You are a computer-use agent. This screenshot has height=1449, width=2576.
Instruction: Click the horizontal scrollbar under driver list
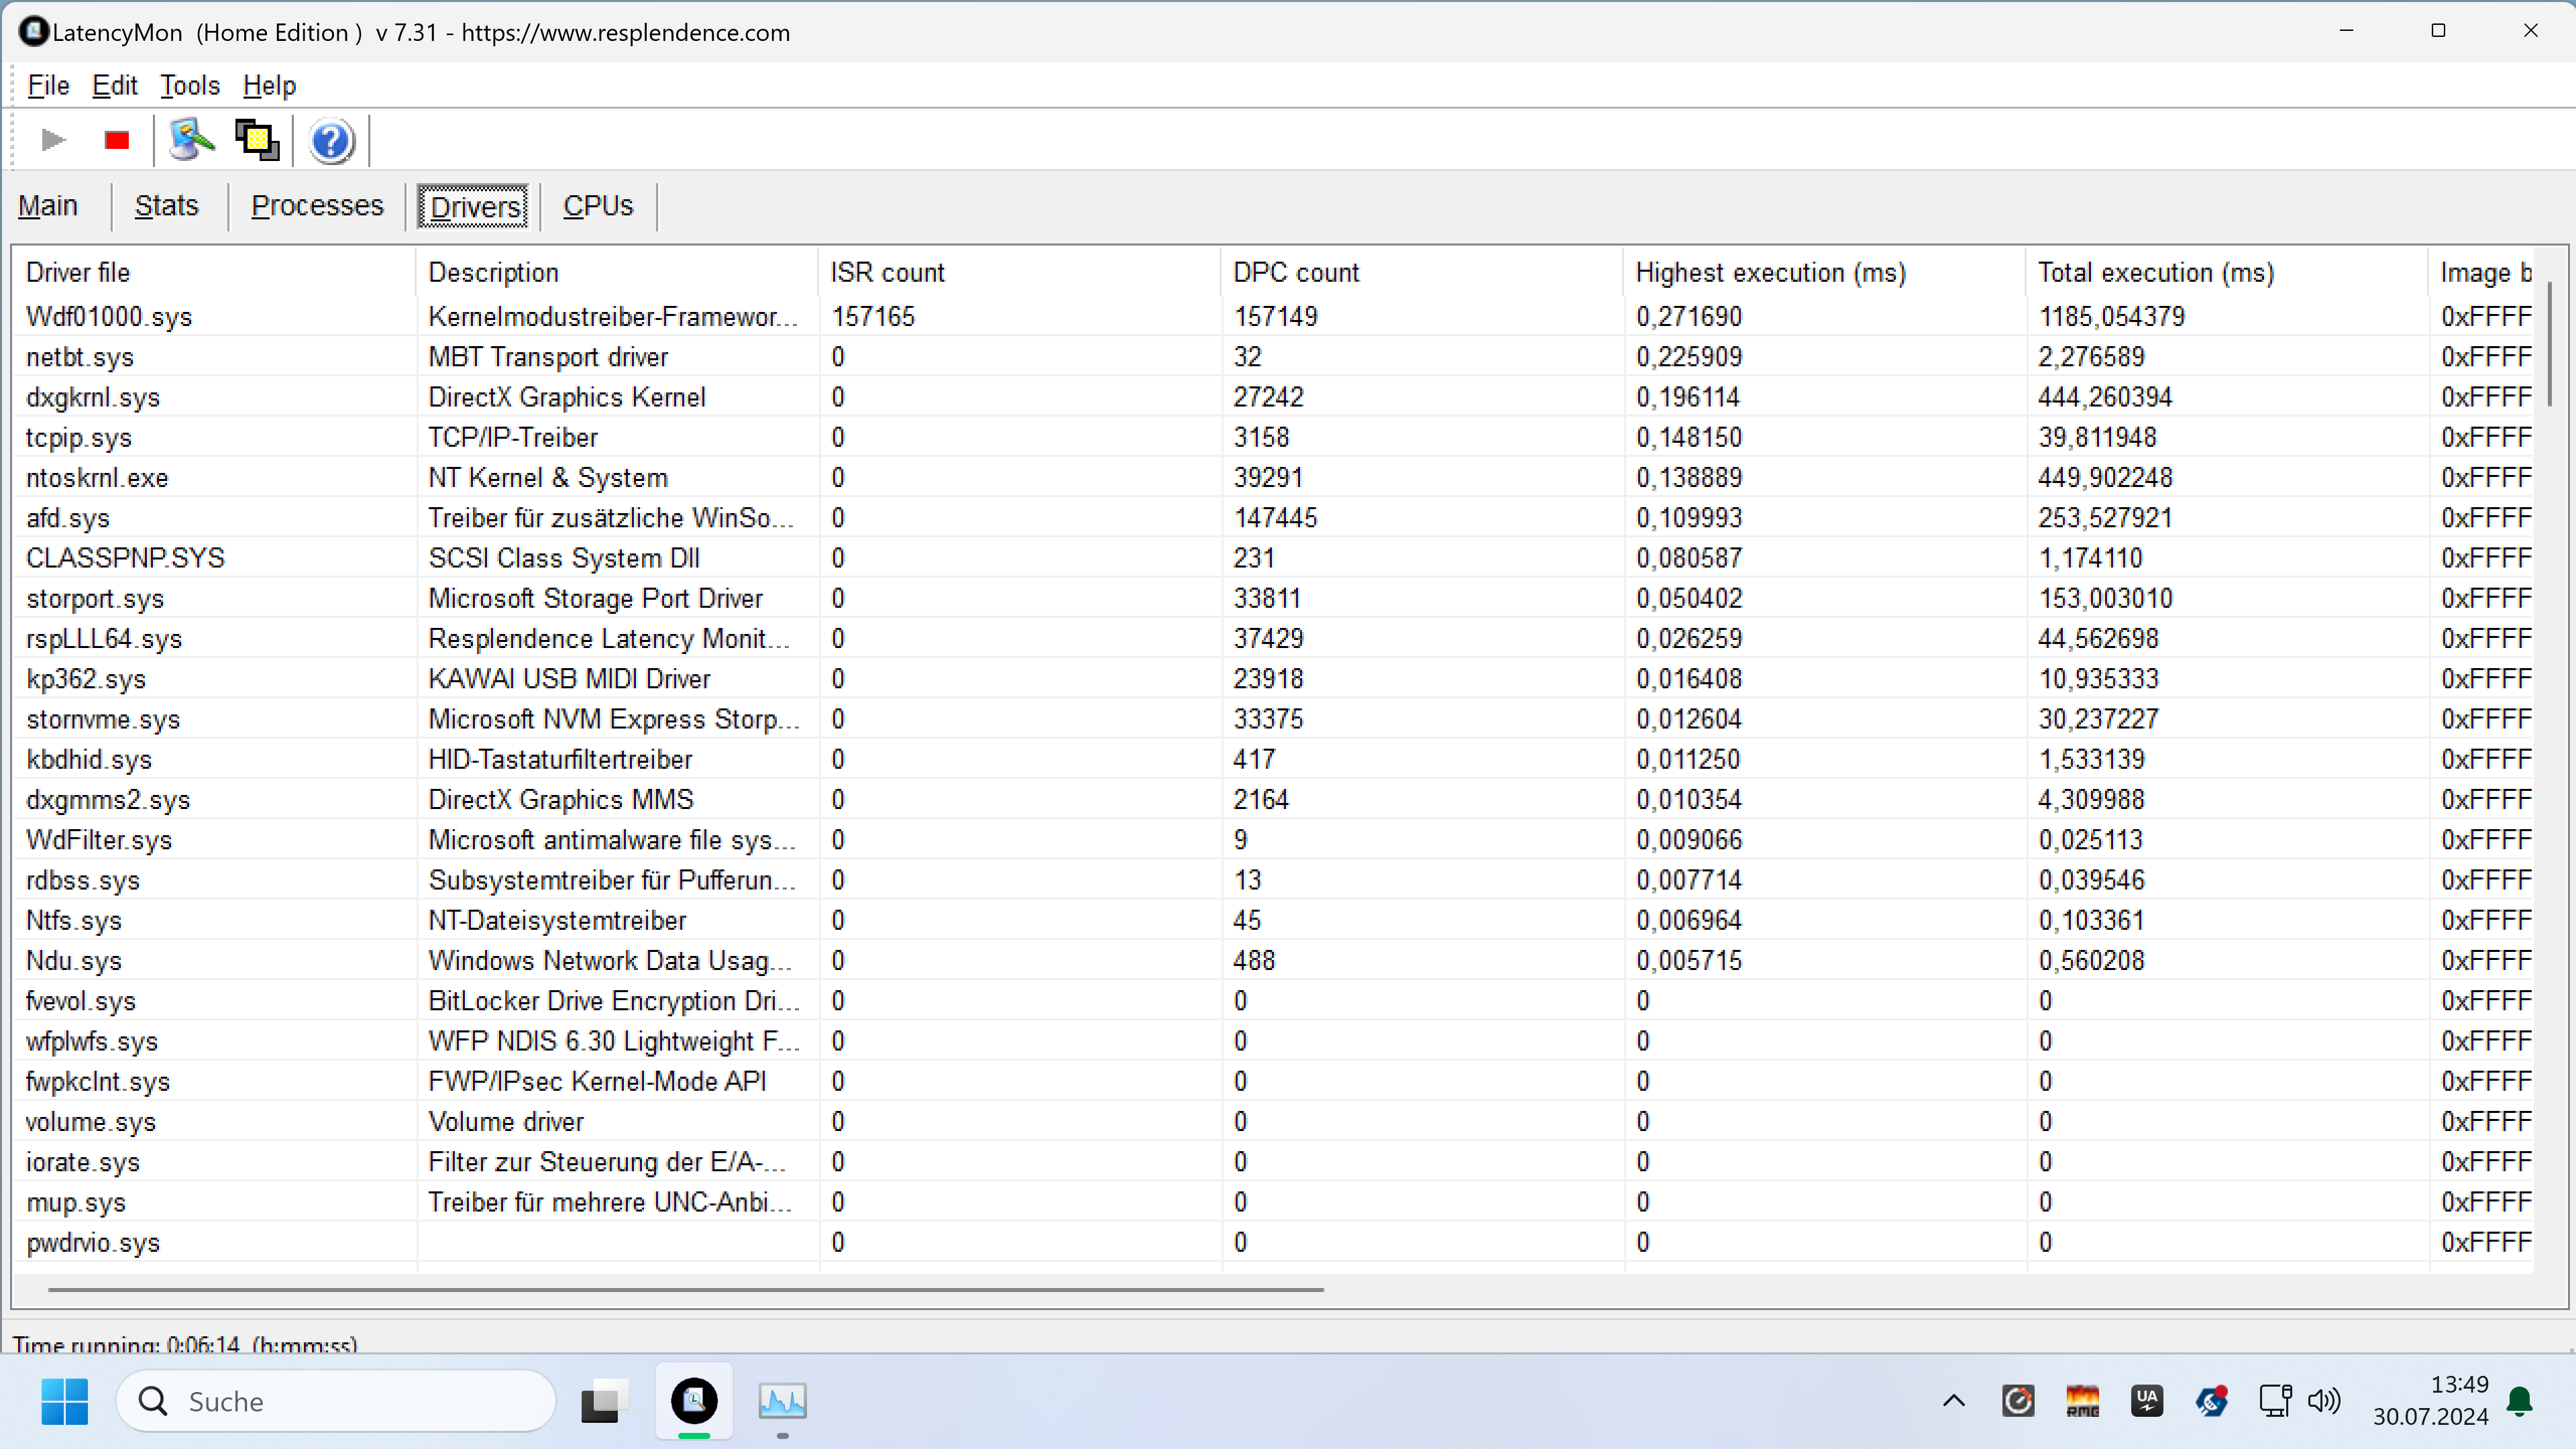(x=686, y=1290)
